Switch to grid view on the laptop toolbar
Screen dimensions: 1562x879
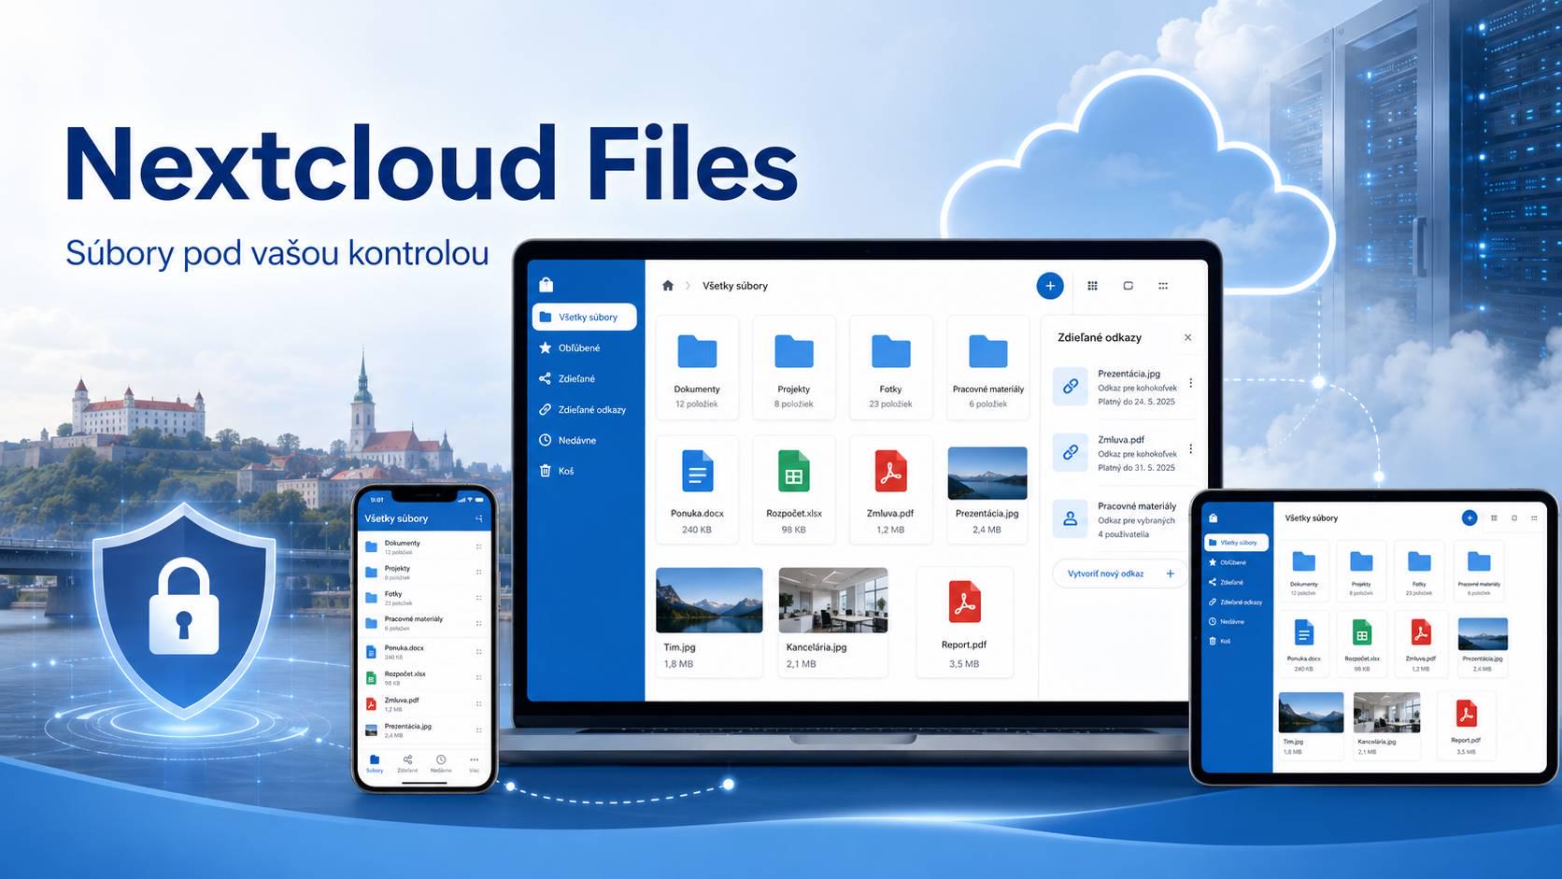point(1092,286)
